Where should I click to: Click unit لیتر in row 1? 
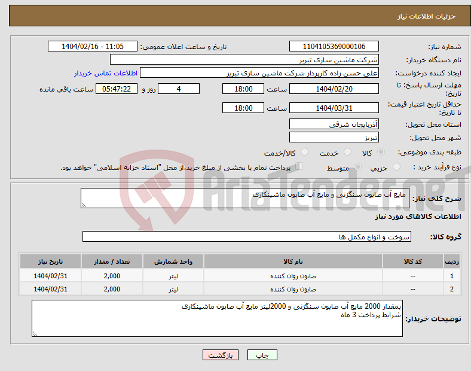coord(173,276)
